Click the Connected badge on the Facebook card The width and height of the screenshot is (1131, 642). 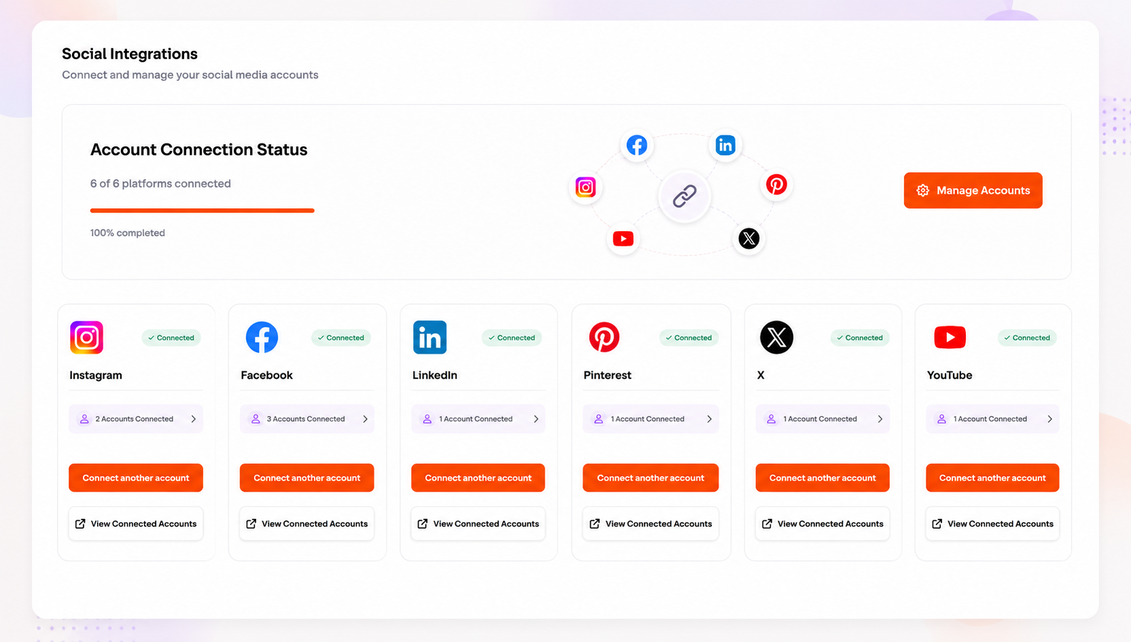pyautogui.click(x=341, y=338)
